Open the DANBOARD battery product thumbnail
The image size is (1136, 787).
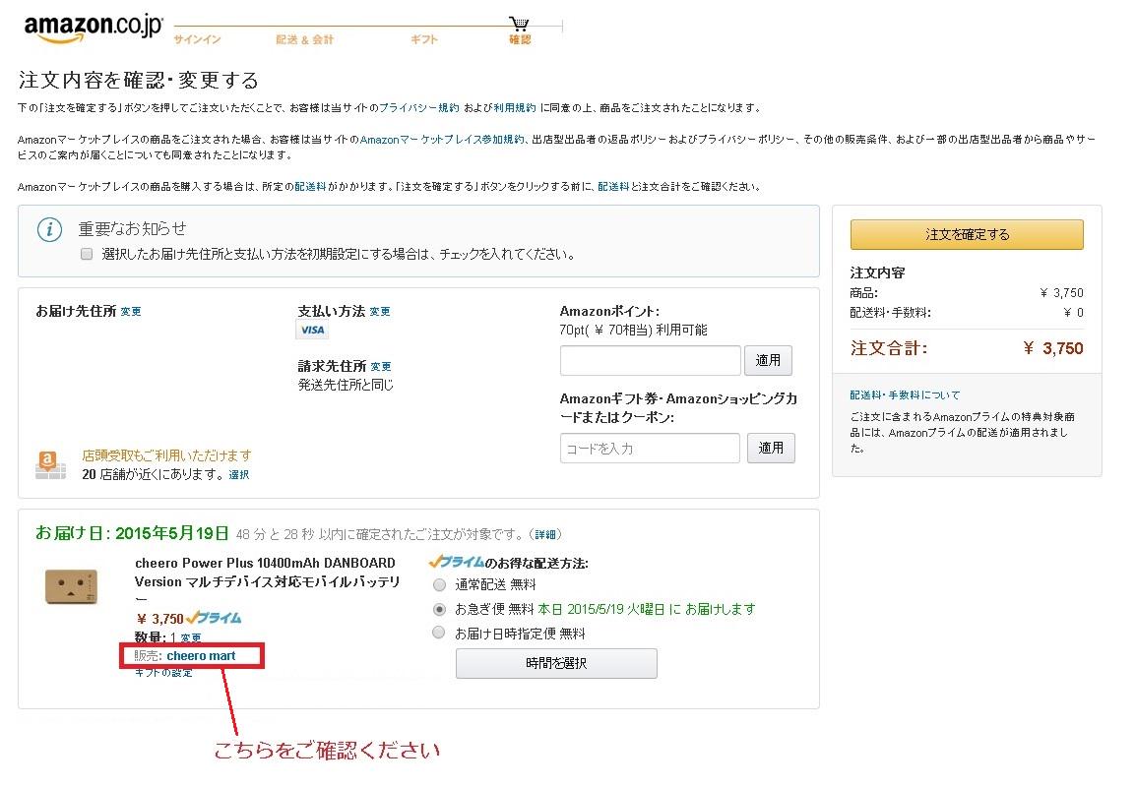(71, 585)
